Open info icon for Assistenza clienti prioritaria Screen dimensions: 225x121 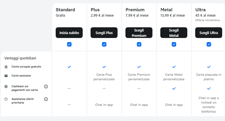46,99
